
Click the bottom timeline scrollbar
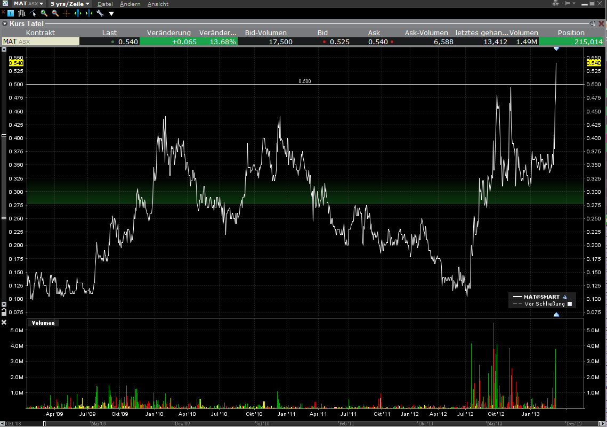coord(304,424)
